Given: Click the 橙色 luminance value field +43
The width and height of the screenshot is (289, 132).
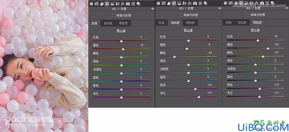Looking at the screenshot, I should point(277,44).
